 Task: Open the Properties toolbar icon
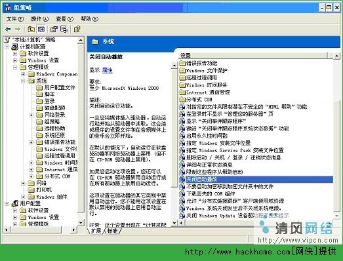point(54,29)
